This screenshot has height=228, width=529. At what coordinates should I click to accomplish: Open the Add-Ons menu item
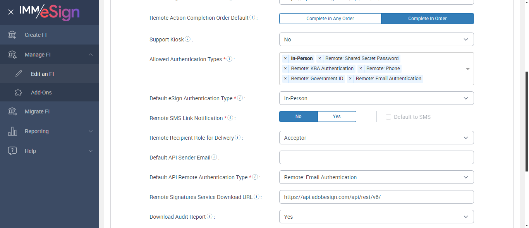41,93
